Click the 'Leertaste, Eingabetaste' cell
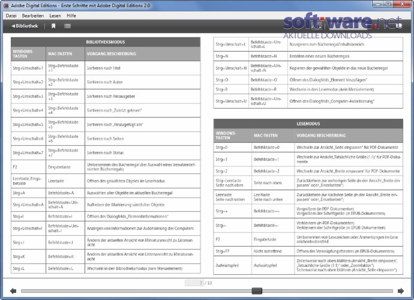Screen dimensions: 414x300 pyautogui.click(x=28, y=181)
